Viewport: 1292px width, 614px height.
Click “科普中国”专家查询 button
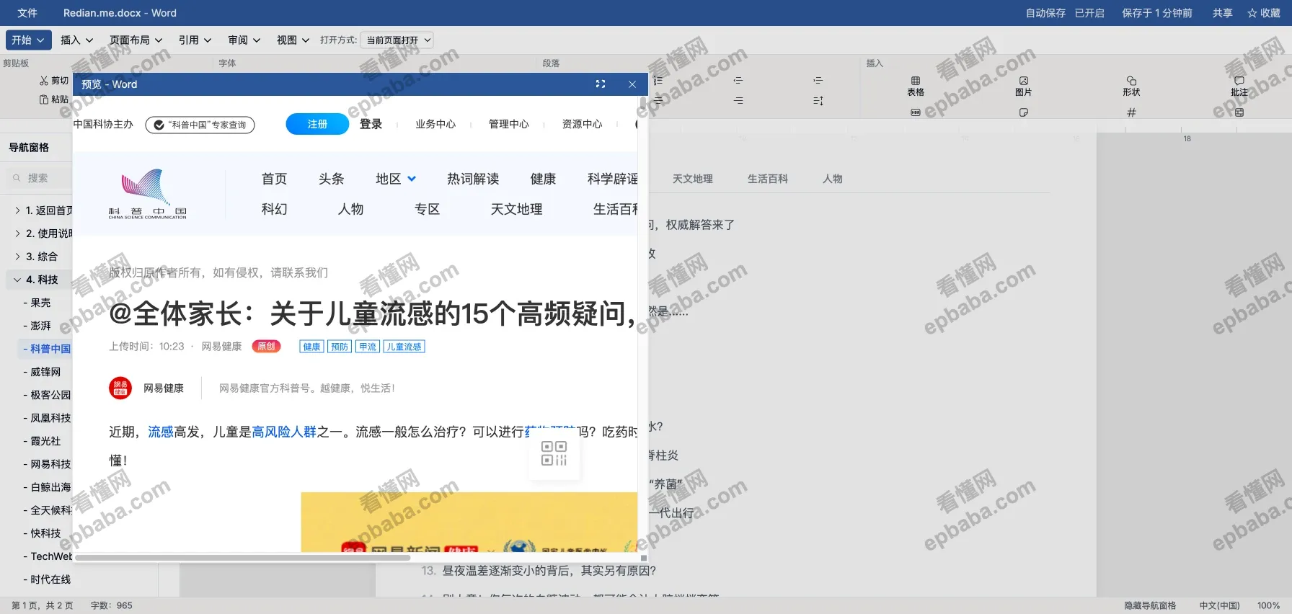[x=200, y=125]
